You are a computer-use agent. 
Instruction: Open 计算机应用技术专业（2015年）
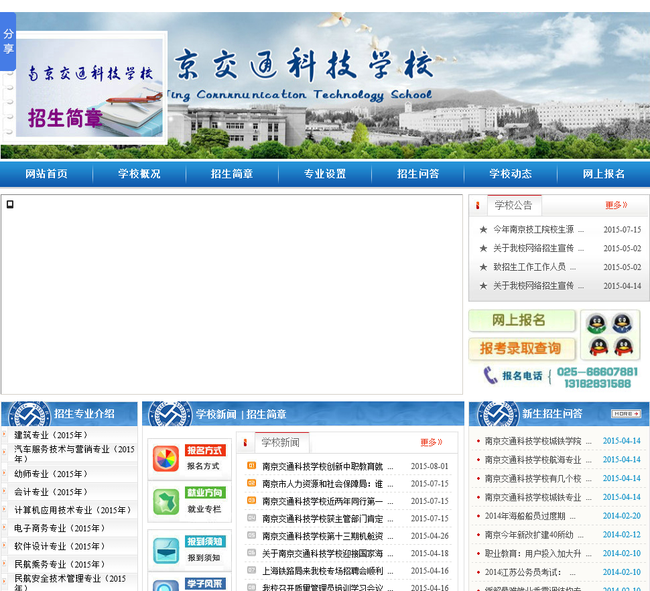(72, 510)
